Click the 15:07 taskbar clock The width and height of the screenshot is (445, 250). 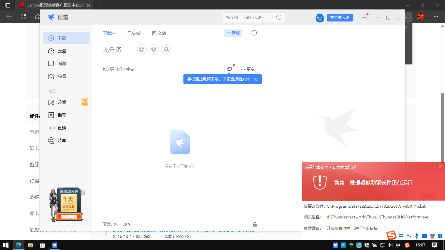(x=421, y=245)
